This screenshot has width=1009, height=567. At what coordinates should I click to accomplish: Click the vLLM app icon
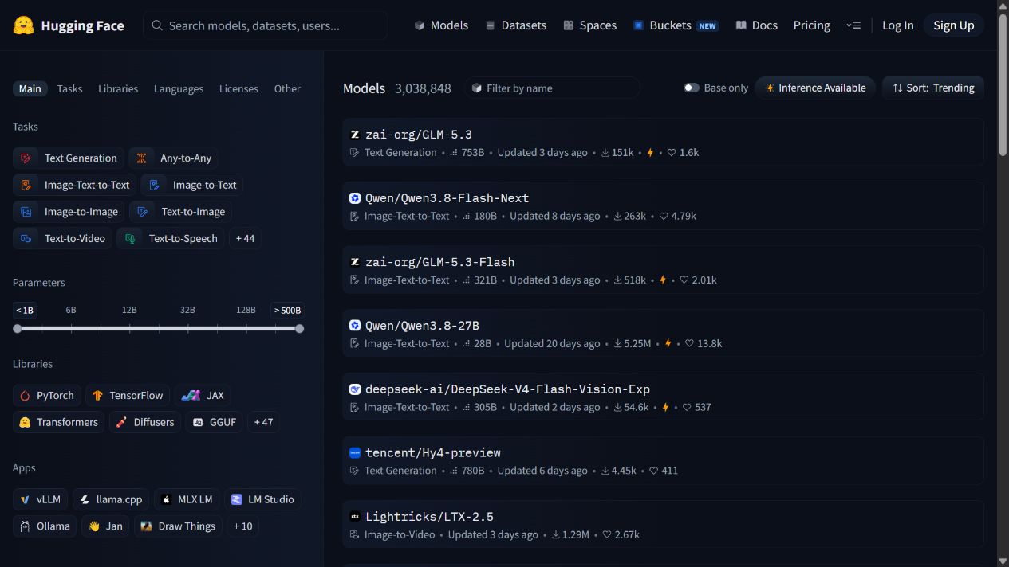point(25,499)
